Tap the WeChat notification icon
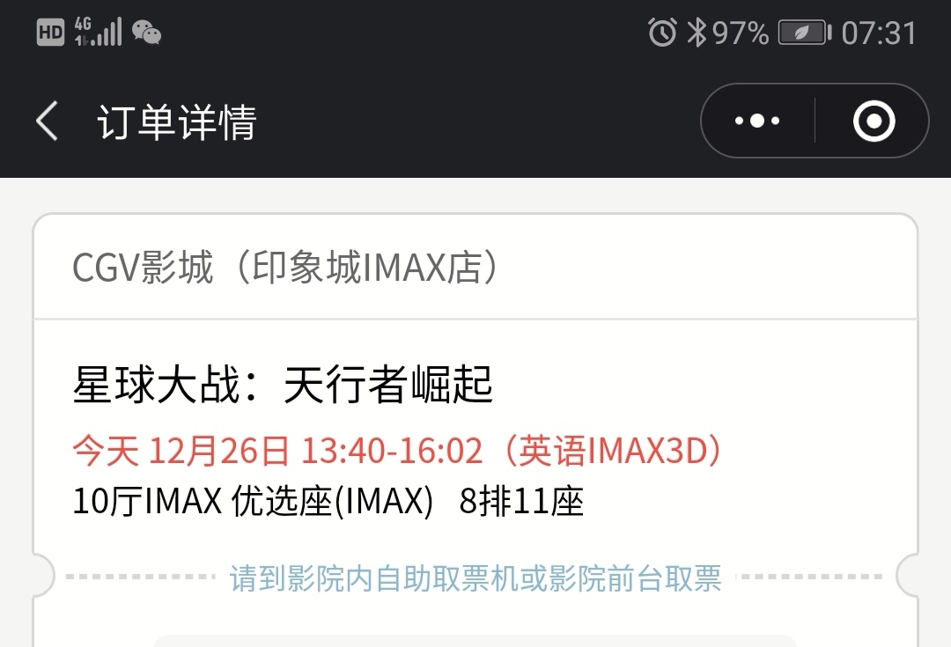This screenshot has height=647, width=951. [146, 33]
